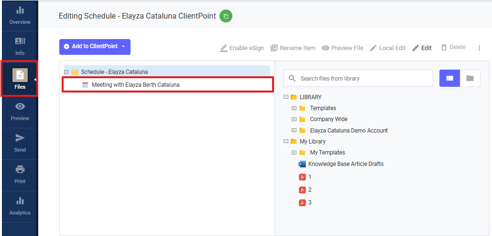This screenshot has height=236, width=492.
Task: Select Meeting with Elayza Berth Cataluna item
Action: tap(167, 84)
